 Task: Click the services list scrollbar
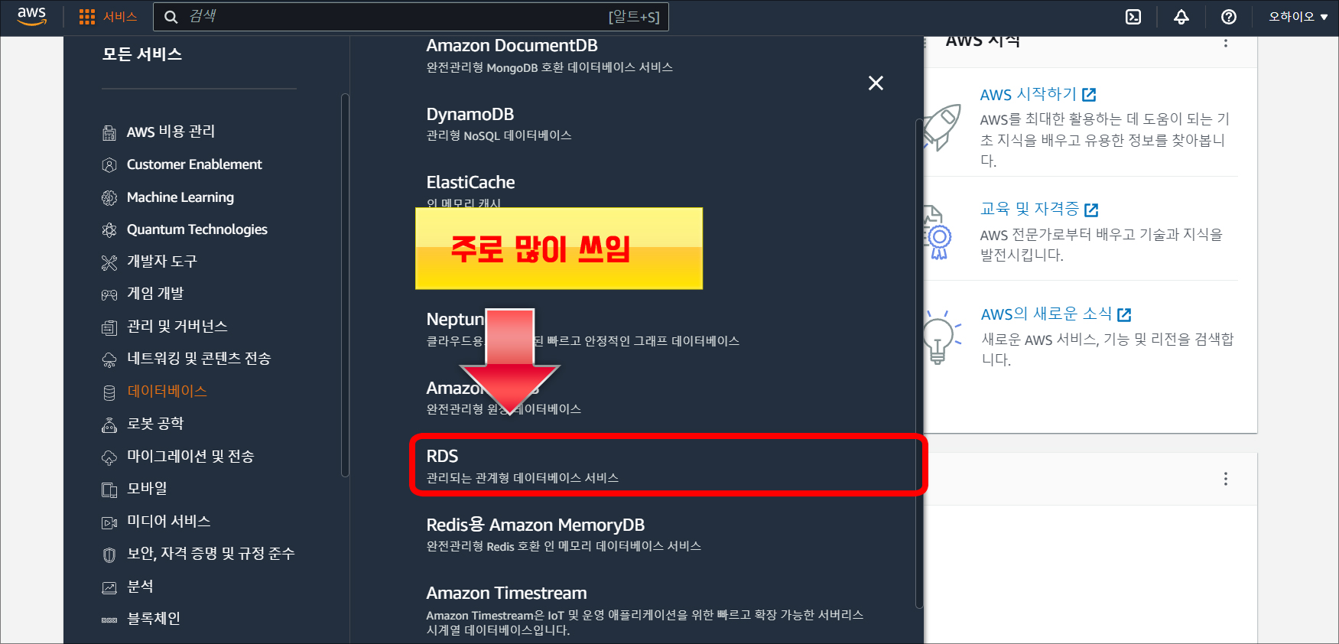click(919, 363)
